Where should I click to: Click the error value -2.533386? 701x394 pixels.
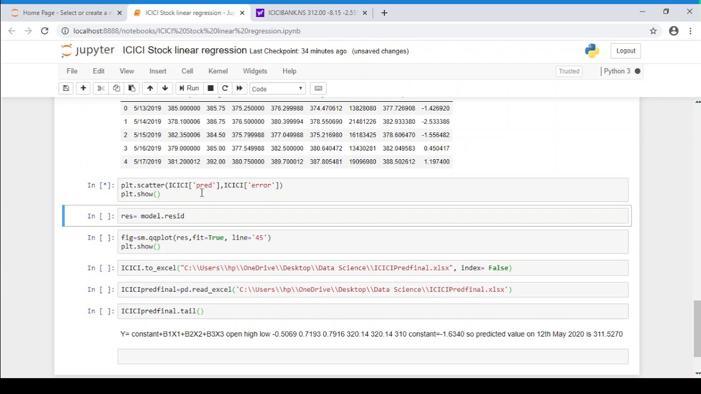click(x=436, y=121)
